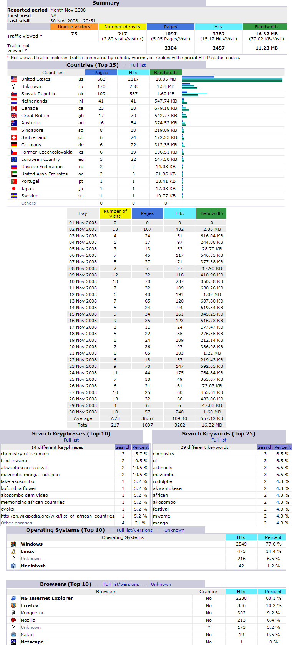Click the Slovak Republic traffic bar graph

pos(195,94)
